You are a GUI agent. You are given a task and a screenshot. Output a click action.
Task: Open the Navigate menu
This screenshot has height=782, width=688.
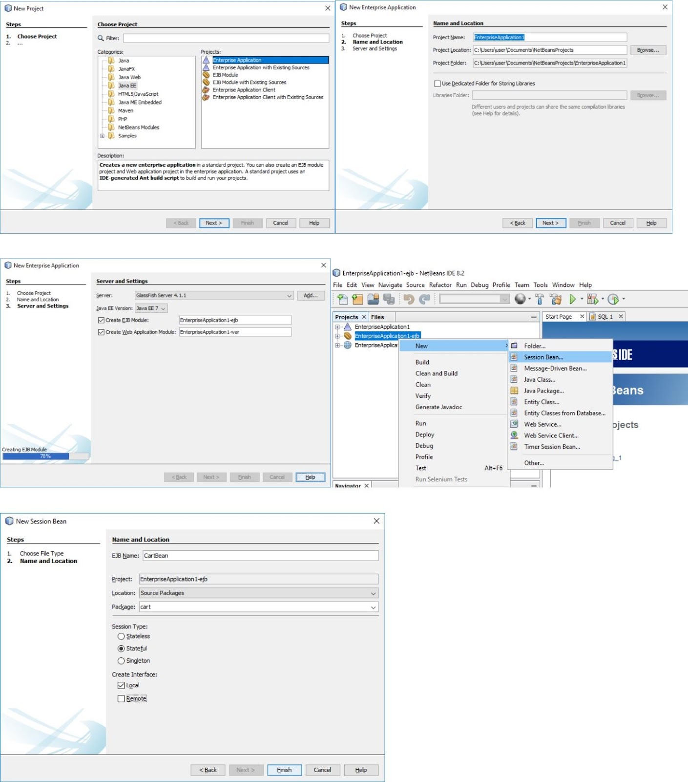tap(390, 285)
